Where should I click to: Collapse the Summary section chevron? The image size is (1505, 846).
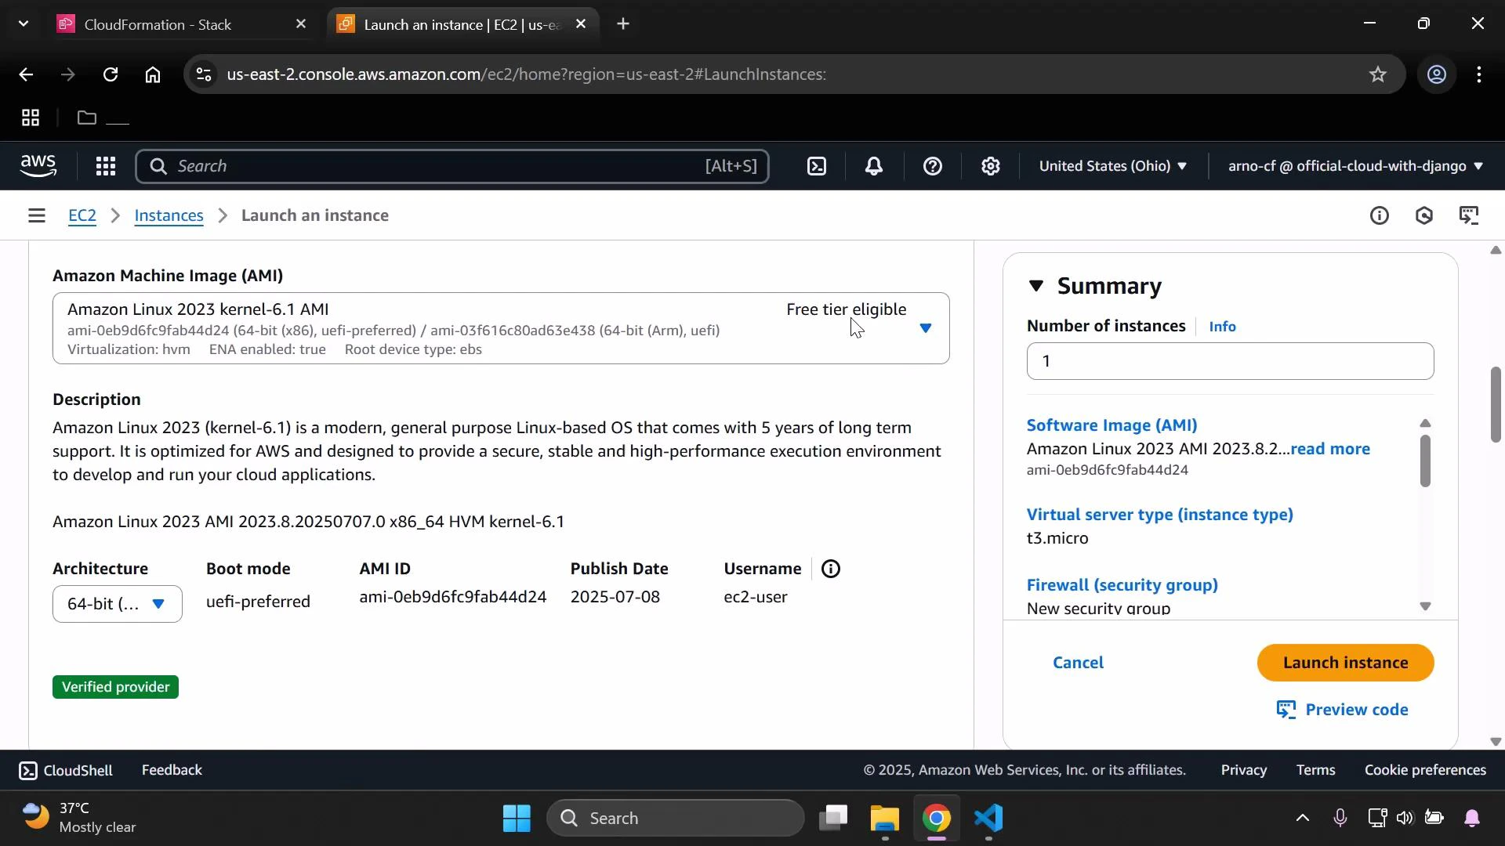(x=1036, y=287)
